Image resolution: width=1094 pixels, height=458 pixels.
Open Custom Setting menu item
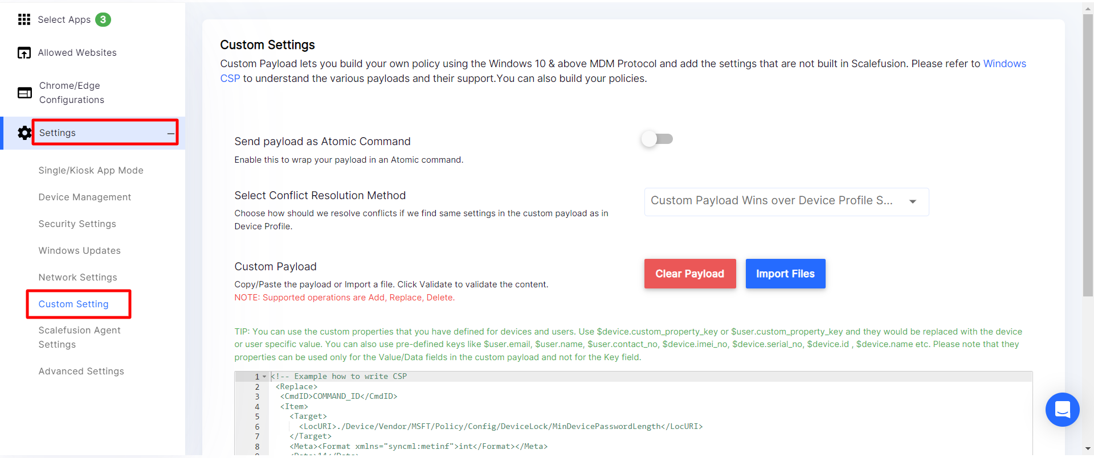click(x=74, y=304)
